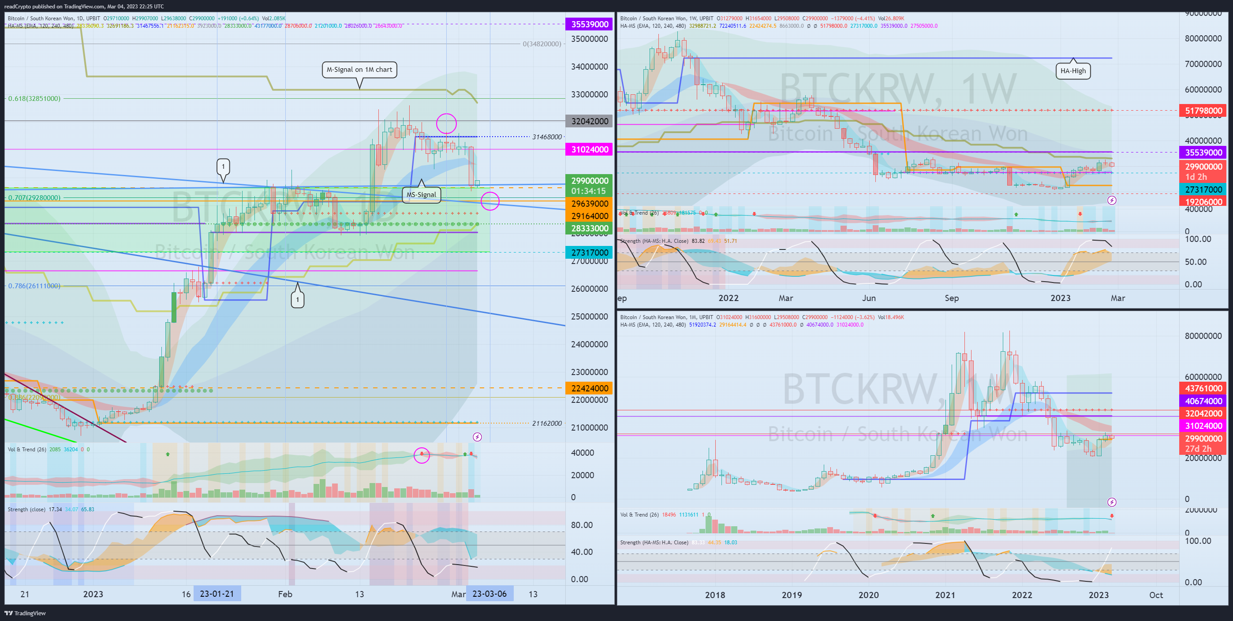Image resolution: width=1233 pixels, height=621 pixels.
Task: Click the 19206000 red price label on weekly chart
Action: click(1203, 202)
